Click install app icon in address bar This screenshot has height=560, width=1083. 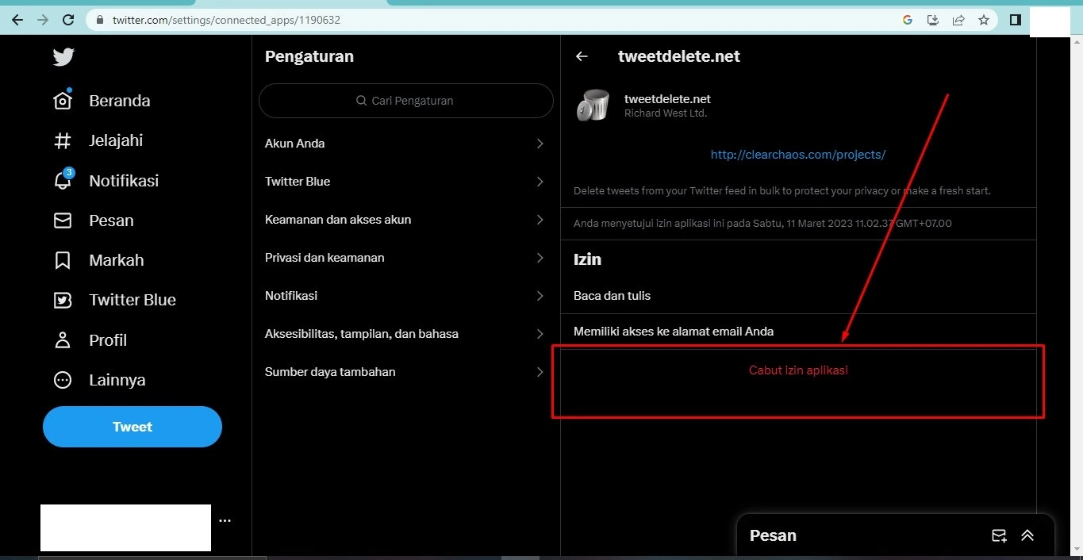point(933,20)
